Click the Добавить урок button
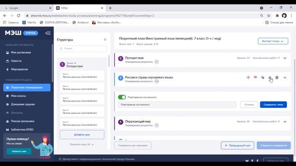296x166 pixels. coord(82,135)
